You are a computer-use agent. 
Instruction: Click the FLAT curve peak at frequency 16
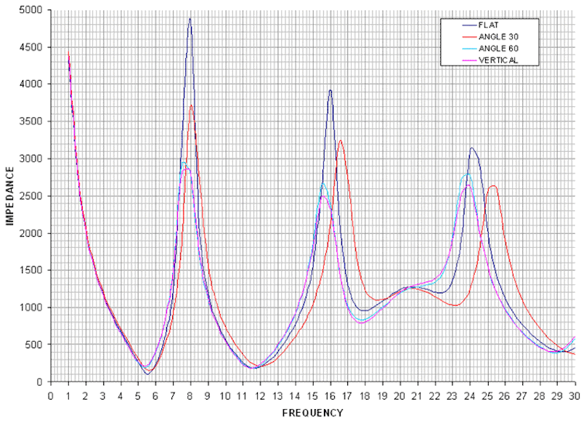coord(330,91)
